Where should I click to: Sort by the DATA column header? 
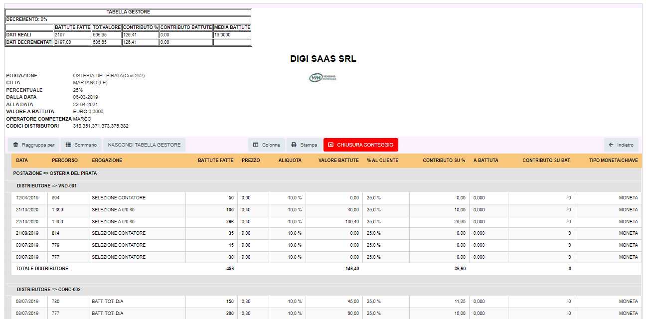click(x=22, y=160)
